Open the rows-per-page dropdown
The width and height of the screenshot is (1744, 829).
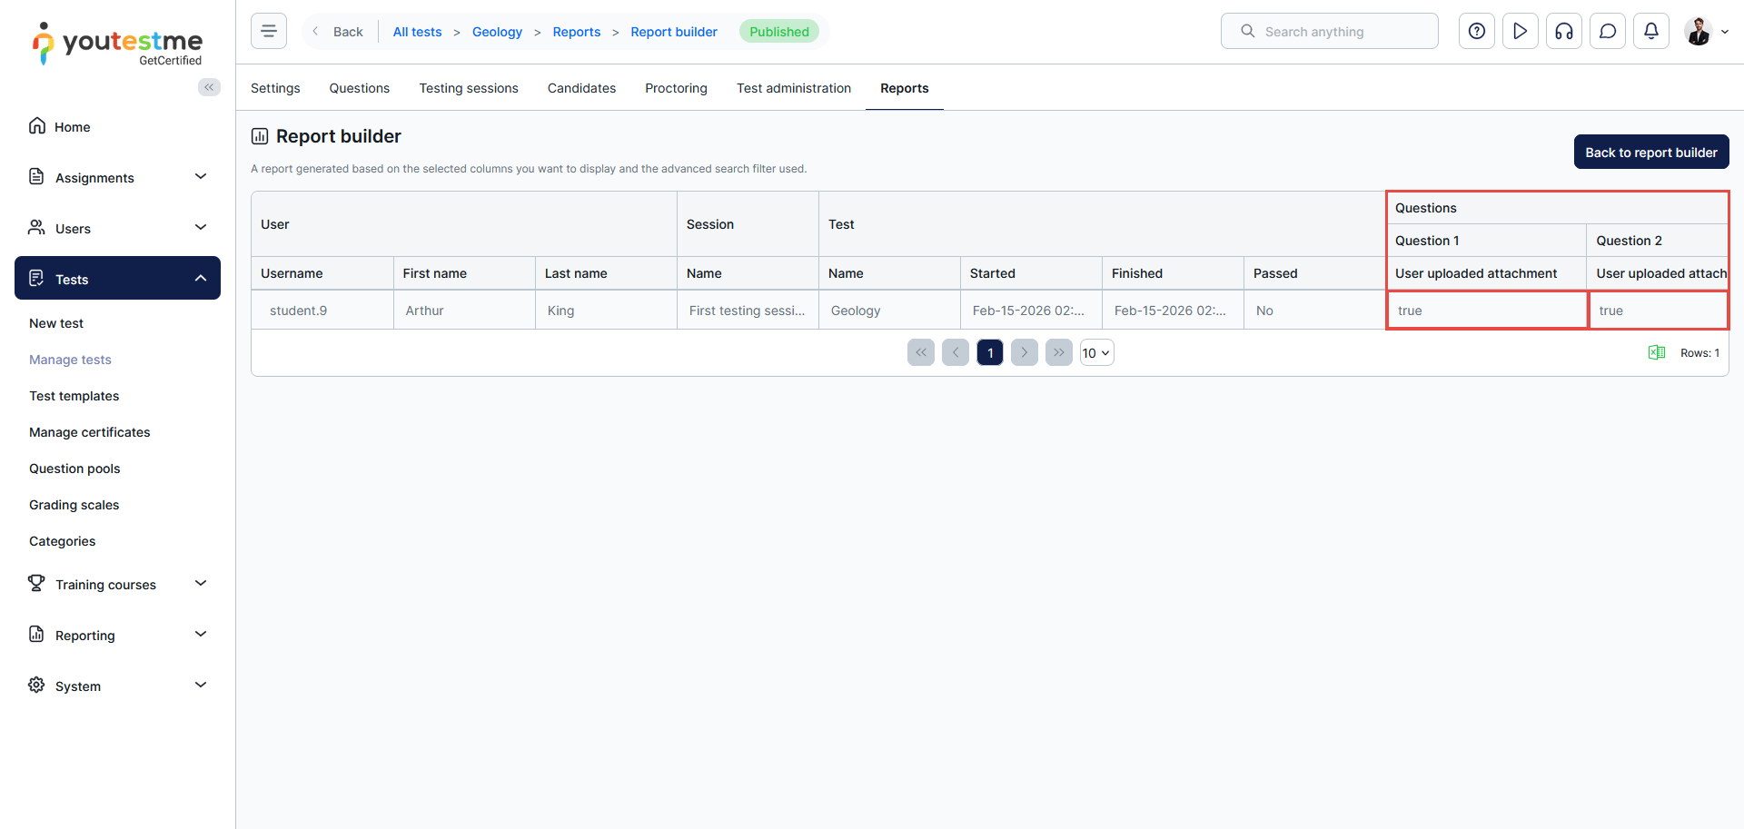tap(1096, 353)
